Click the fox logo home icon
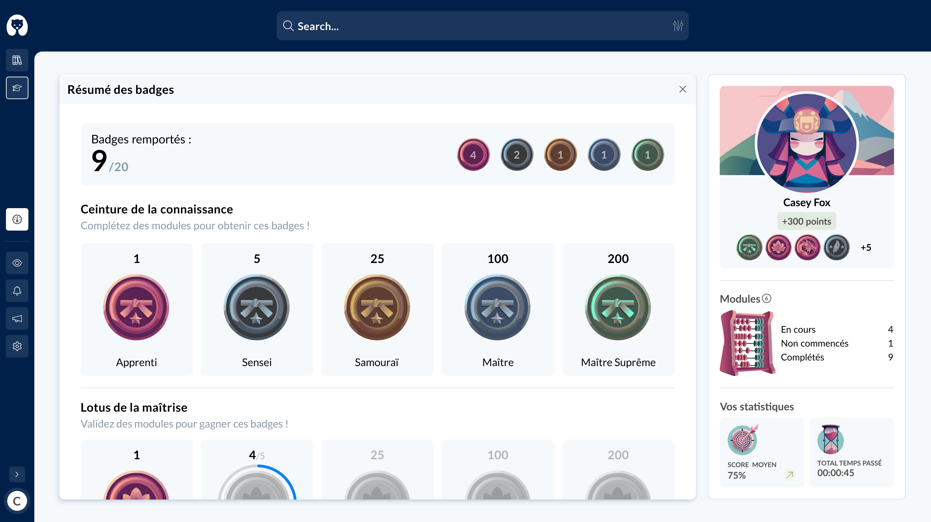This screenshot has width=931, height=522. coord(17,25)
